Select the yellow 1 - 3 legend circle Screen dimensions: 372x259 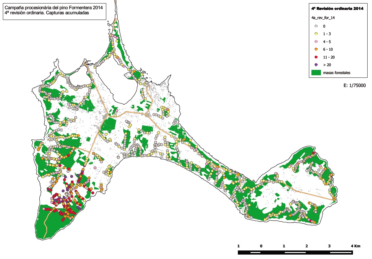point(316,34)
